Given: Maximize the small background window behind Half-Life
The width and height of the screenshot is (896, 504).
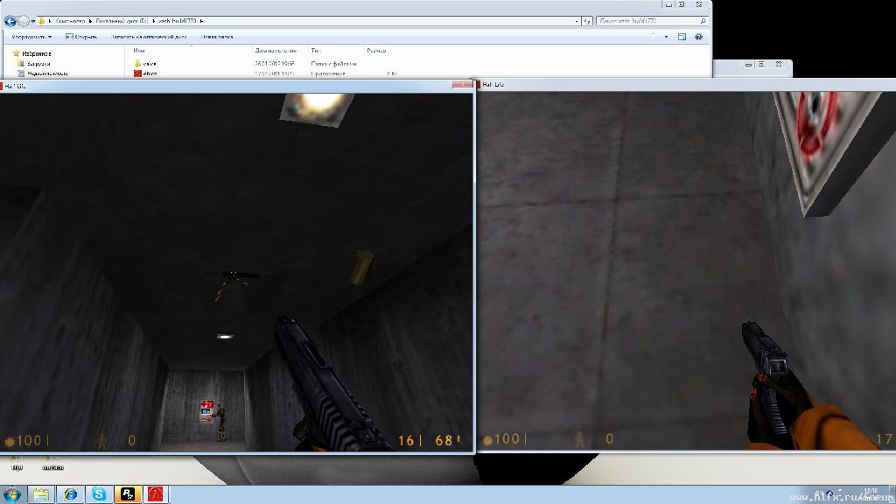Looking at the screenshot, I should tap(761, 65).
